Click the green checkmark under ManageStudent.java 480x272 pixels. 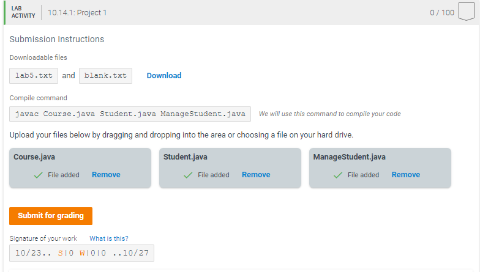(338, 175)
